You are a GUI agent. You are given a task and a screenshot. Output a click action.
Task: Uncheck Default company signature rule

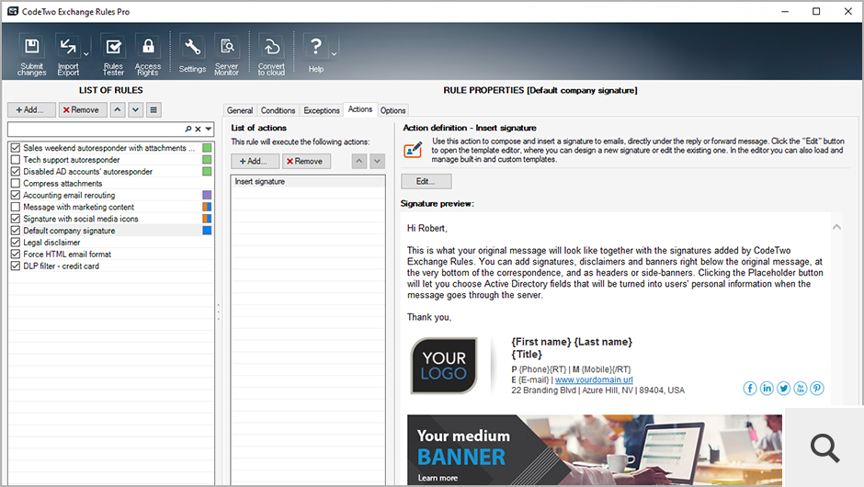16,231
